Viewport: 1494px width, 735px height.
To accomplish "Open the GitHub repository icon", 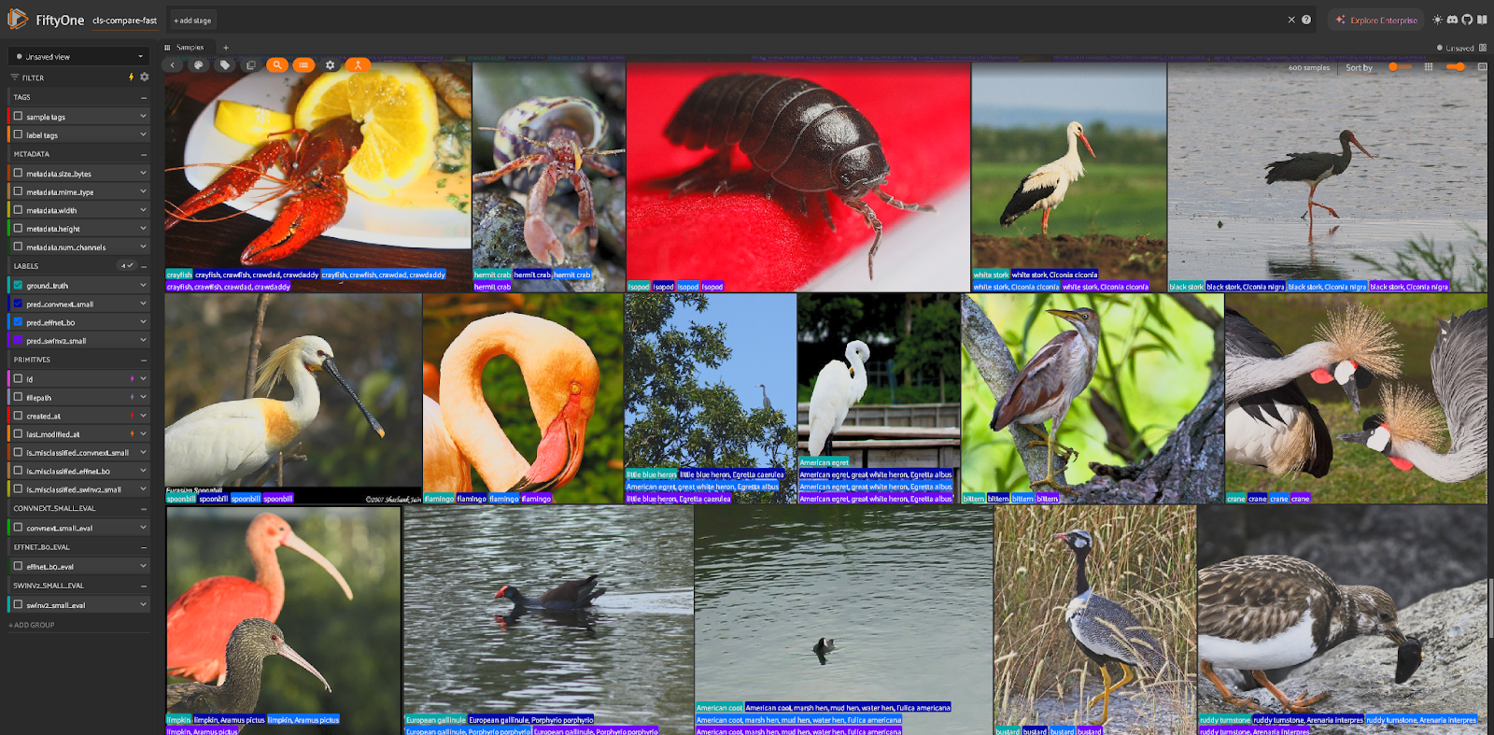I will pos(1467,20).
